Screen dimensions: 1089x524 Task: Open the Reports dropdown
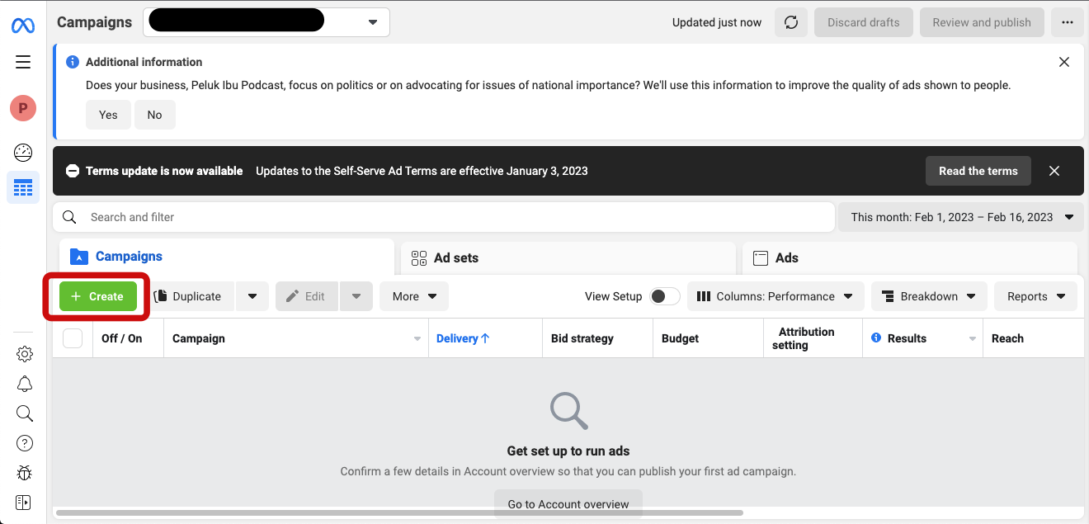[1036, 296]
